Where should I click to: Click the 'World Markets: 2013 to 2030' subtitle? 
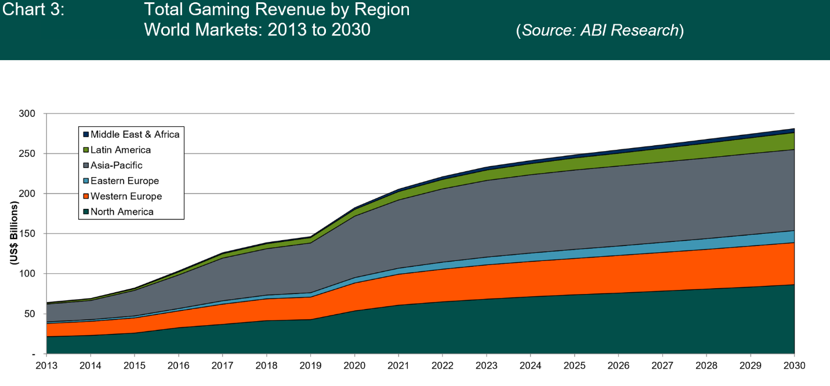click(257, 30)
